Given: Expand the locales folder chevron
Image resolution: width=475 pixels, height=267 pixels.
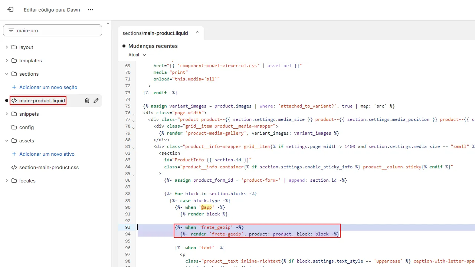Looking at the screenshot, I should coord(7,181).
